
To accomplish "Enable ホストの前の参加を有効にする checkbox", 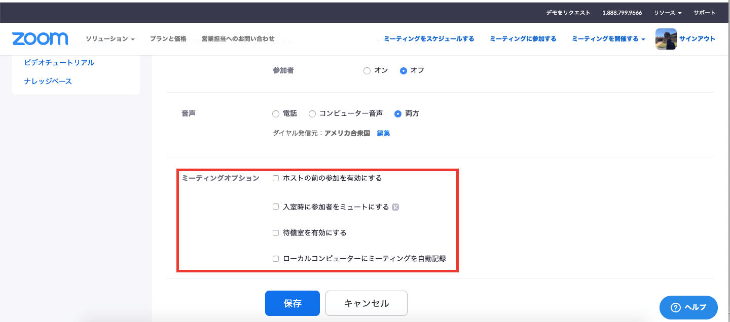I will [x=276, y=178].
